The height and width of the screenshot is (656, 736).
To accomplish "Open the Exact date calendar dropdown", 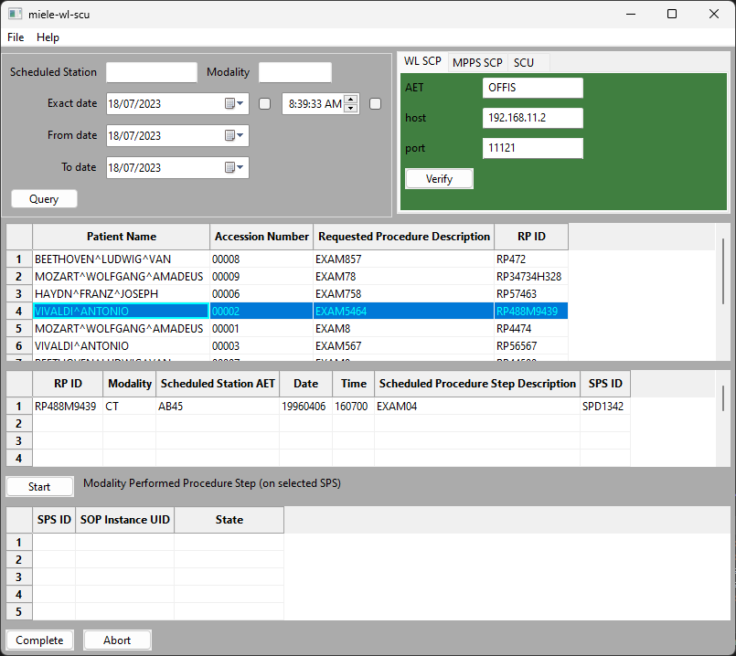I will 240,103.
